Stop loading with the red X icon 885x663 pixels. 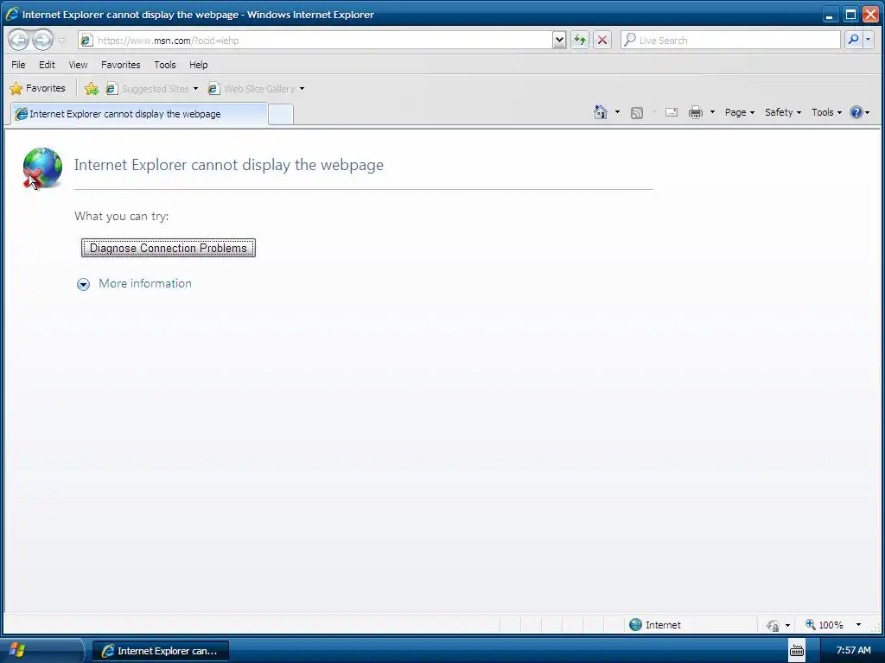click(x=602, y=40)
